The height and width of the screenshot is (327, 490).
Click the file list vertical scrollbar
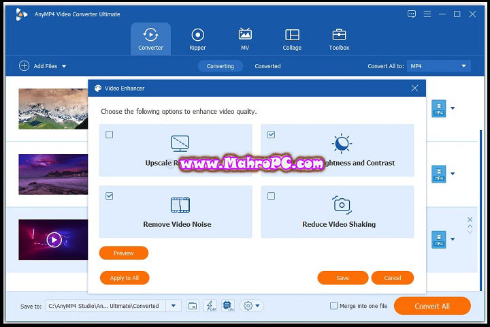tap(480, 211)
